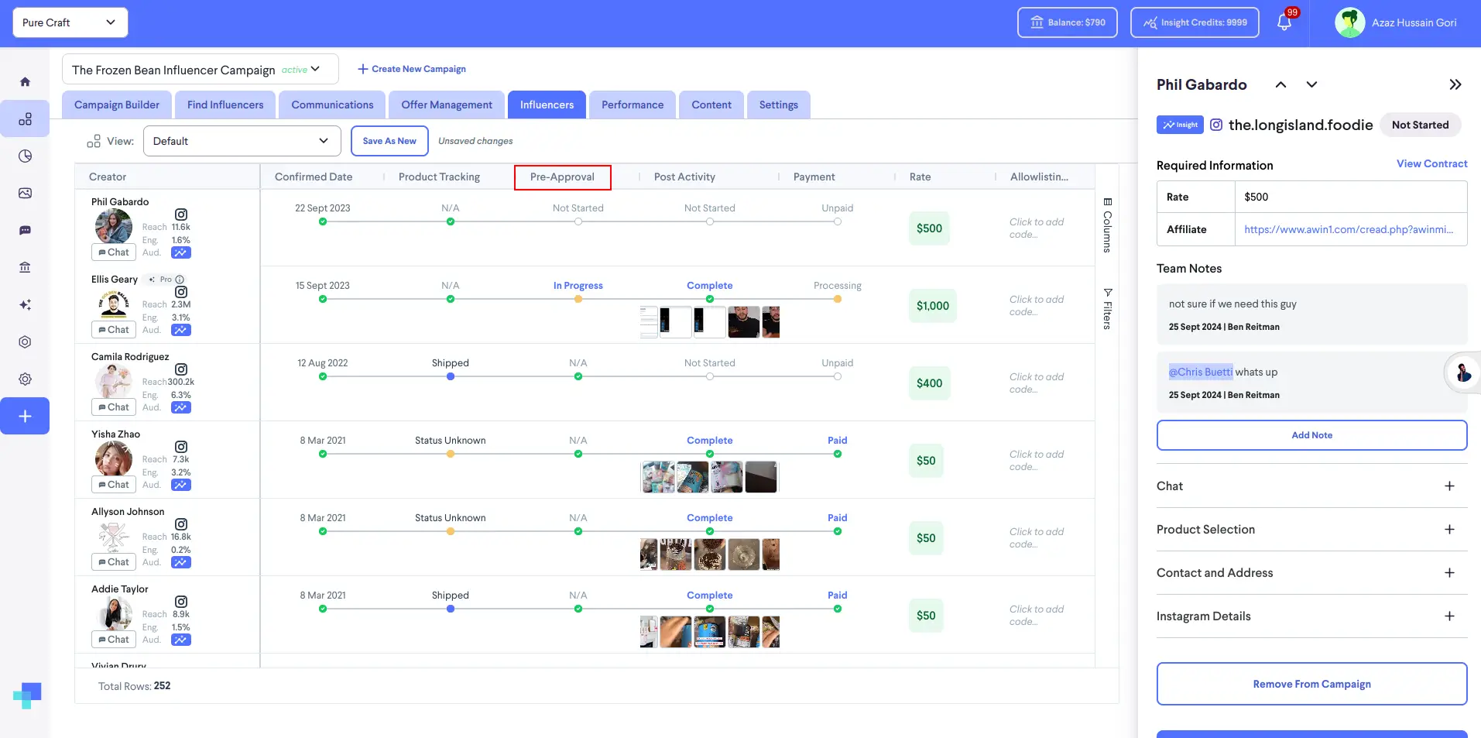Click the $1,000 rate badge for Ellis Geary
Image resolution: width=1481 pixels, height=738 pixels.
tap(932, 306)
